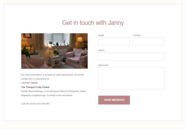Select the 'Get in touch with Janny' heading
The height and width of the screenshot is (129, 186).
coord(93,23)
